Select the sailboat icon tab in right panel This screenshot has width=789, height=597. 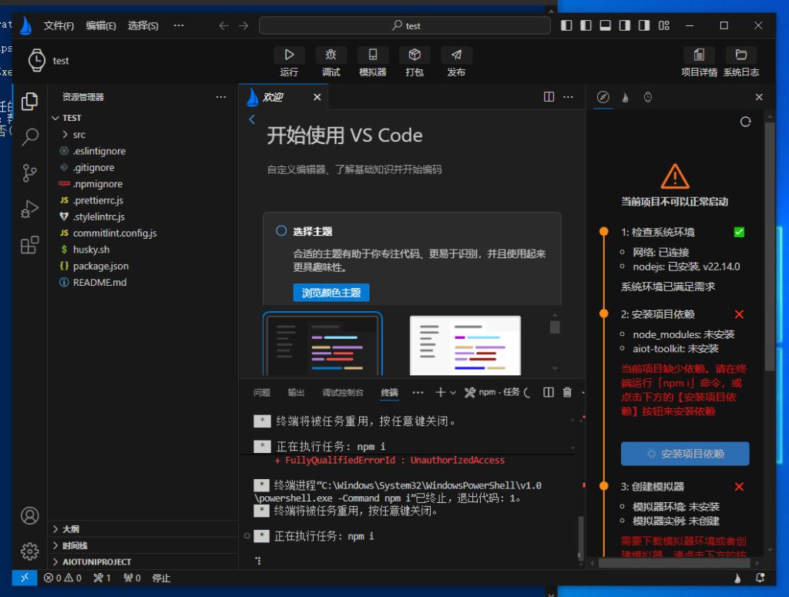625,97
